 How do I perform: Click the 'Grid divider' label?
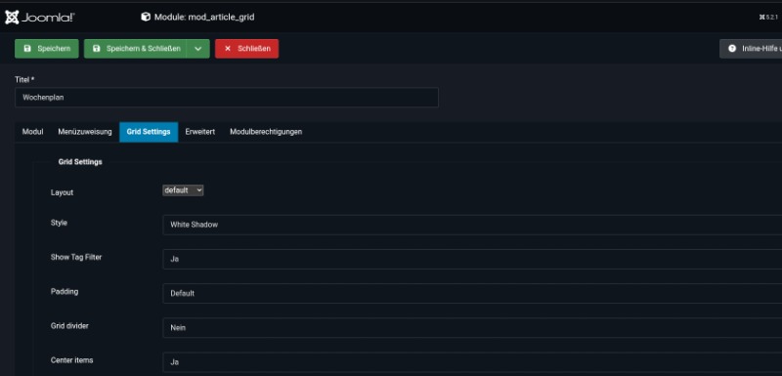coord(69,325)
